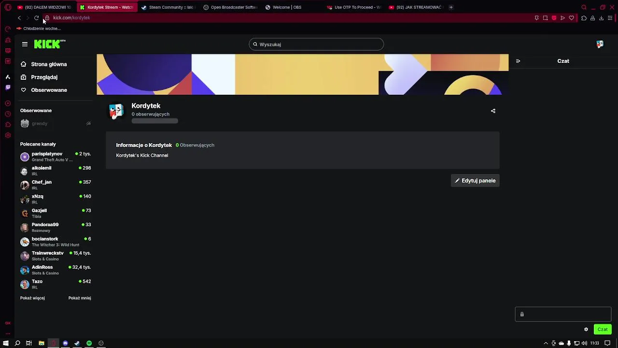Open recommended channel Tazo
This screenshot has width=618, height=348.
(56, 284)
